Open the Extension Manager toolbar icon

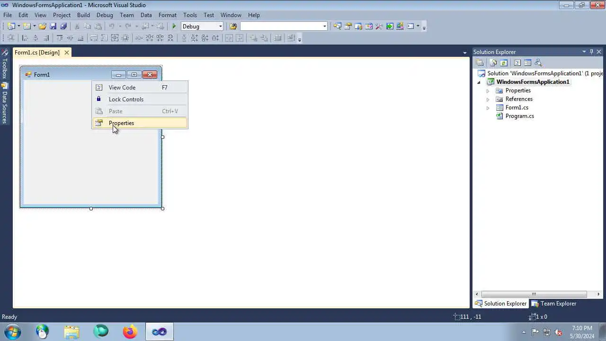pyautogui.click(x=400, y=27)
